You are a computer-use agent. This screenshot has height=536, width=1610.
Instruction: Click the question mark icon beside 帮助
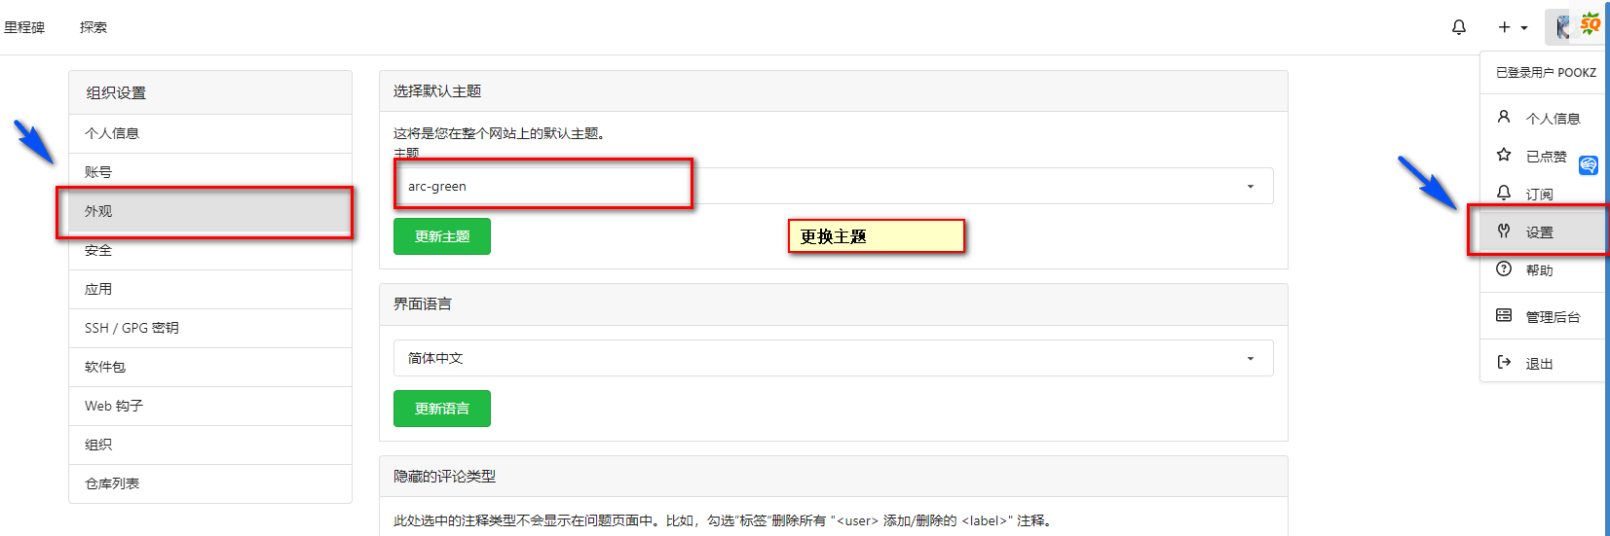pyautogui.click(x=1504, y=269)
